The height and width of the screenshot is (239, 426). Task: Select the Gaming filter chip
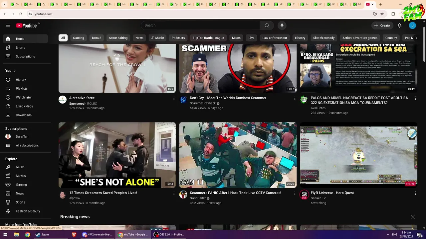click(79, 38)
